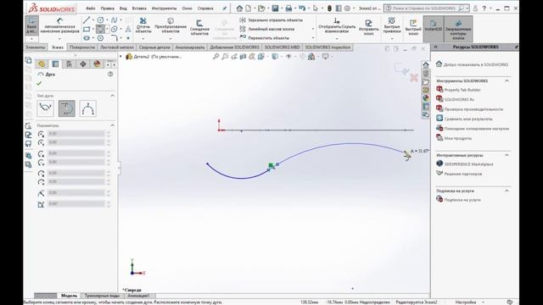The width and height of the screenshot is (543, 305).
Task: Click the Exit Sketch button
Action: (x=31, y=25)
